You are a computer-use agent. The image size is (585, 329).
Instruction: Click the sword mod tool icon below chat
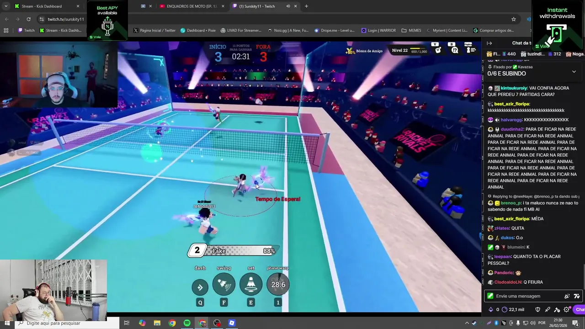point(547,310)
